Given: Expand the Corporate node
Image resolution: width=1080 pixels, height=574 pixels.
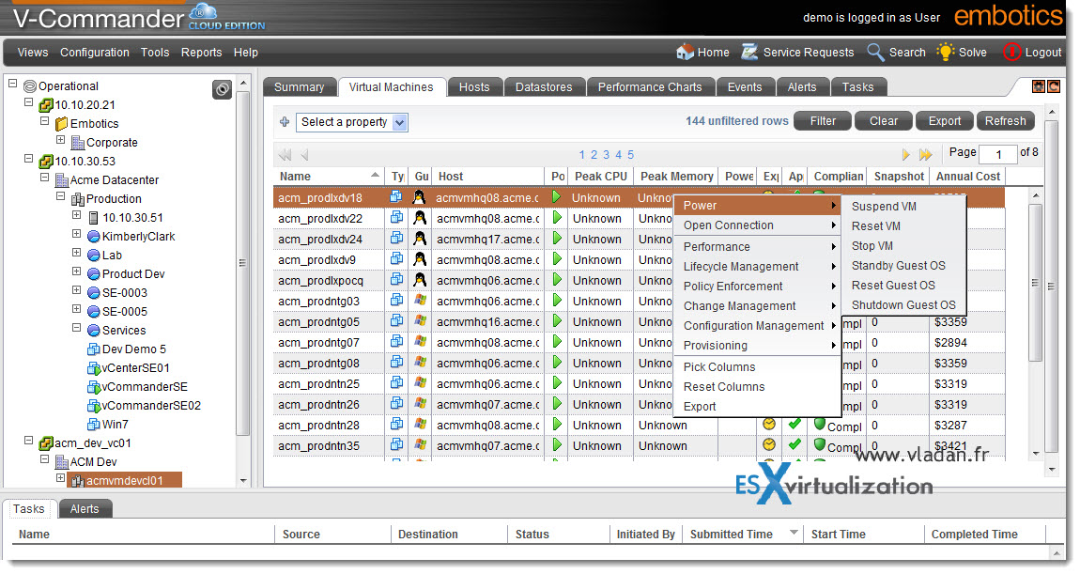Looking at the screenshot, I should pyautogui.click(x=61, y=139).
